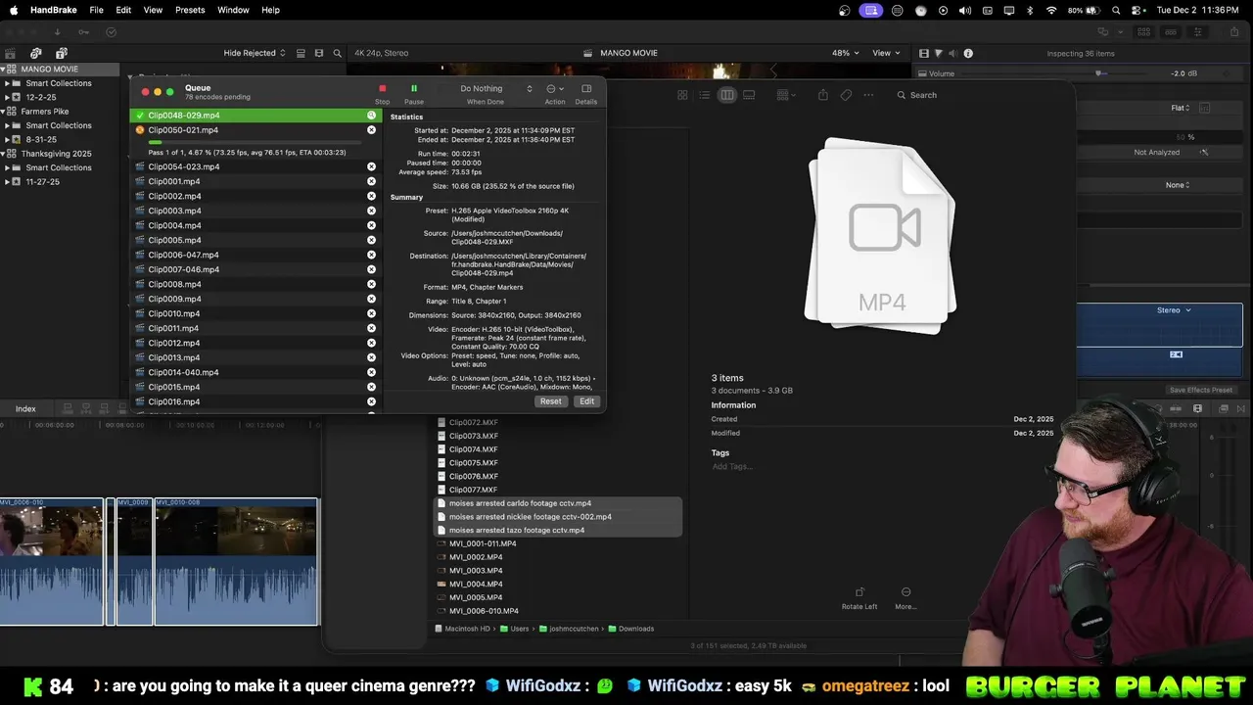Reveal completed Clip0048-029.mp4 with magnifier icon

(371, 116)
